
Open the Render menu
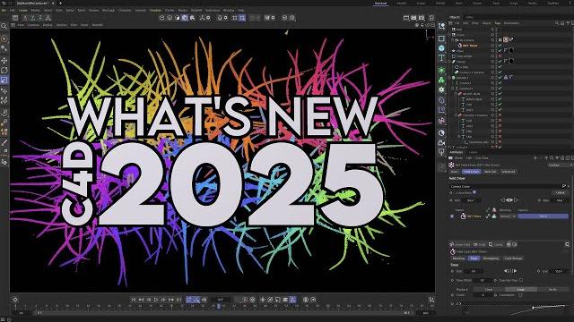182,10
